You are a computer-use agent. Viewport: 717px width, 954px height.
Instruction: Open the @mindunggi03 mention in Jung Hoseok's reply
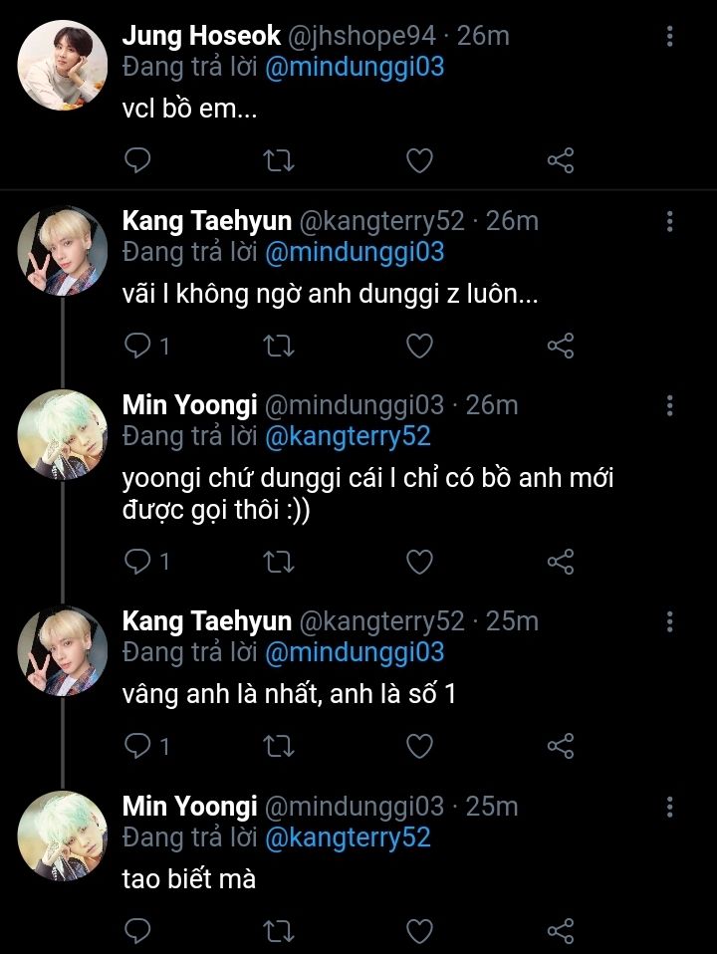click(355, 68)
